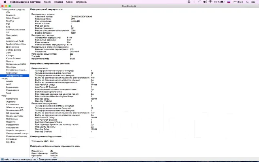This screenshot has height=162, width=259.
Task: Select WWAN under Сеть
Action: (9, 81)
